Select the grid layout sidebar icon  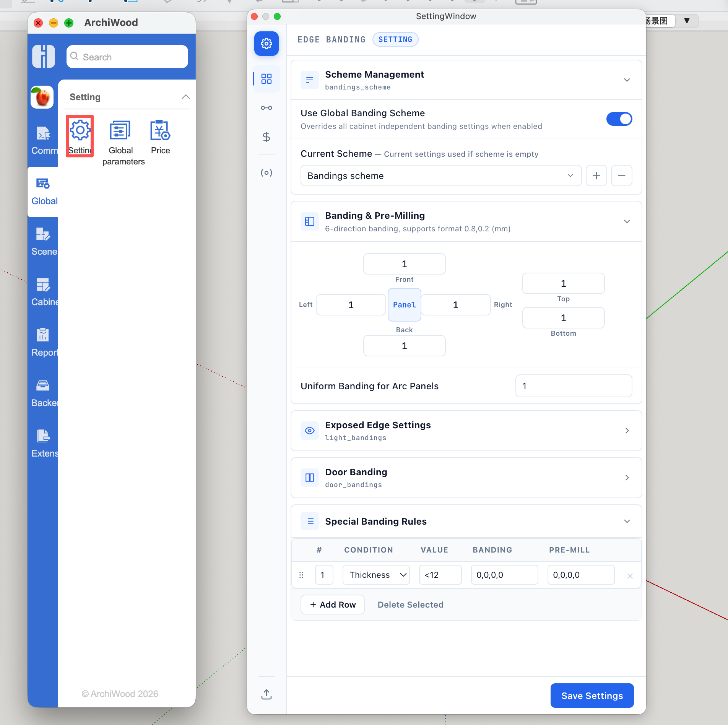pos(266,79)
